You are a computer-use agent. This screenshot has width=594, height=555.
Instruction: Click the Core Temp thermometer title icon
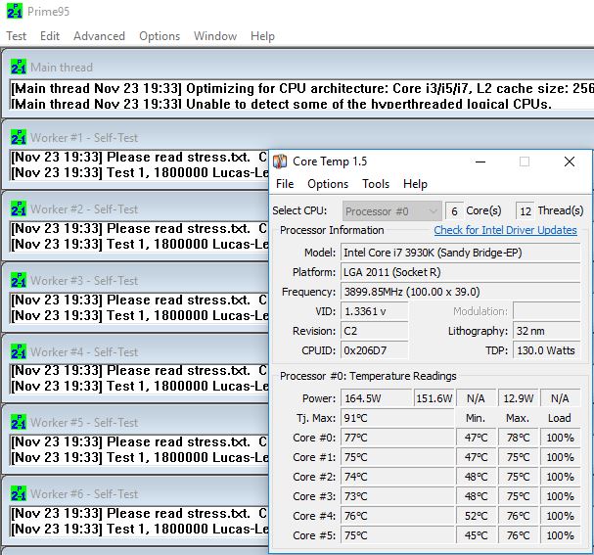[x=280, y=162]
